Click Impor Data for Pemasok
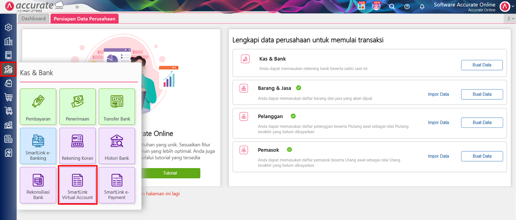 click(438, 156)
